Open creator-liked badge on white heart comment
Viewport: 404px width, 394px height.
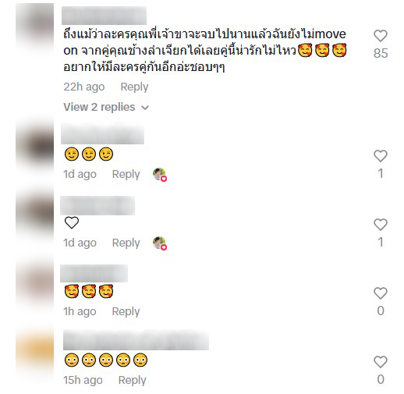(160, 243)
